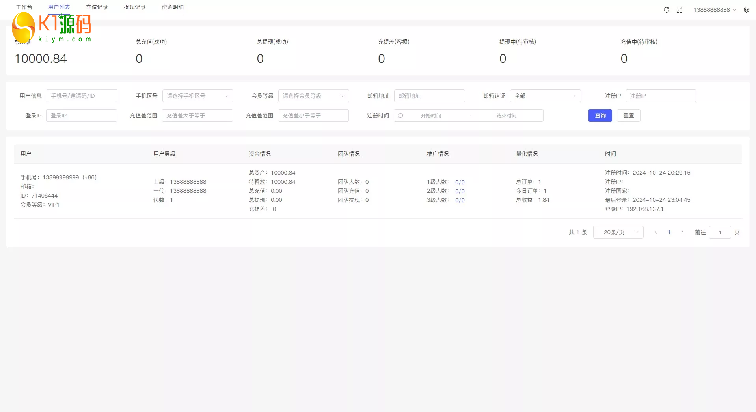The height and width of the screenshot is (412, 756).
Task: Open the 13888888888 account dropdown
Action: point(715,10)
